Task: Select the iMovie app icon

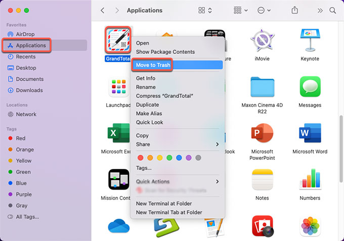Action: point(262,40)
